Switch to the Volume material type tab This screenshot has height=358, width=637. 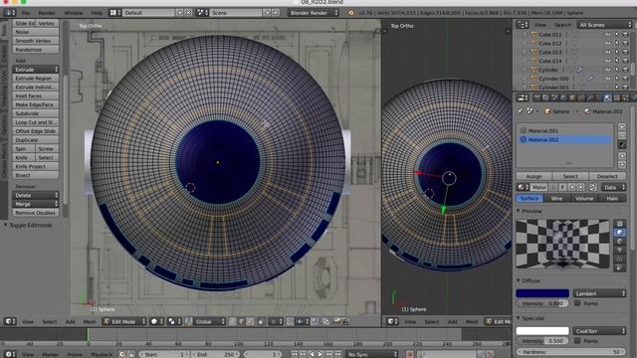click(x=584, y=198)
